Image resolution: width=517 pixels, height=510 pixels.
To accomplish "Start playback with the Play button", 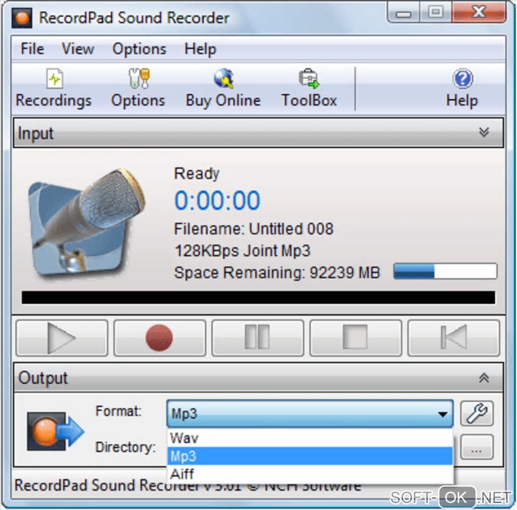I will tap(62, 338).
